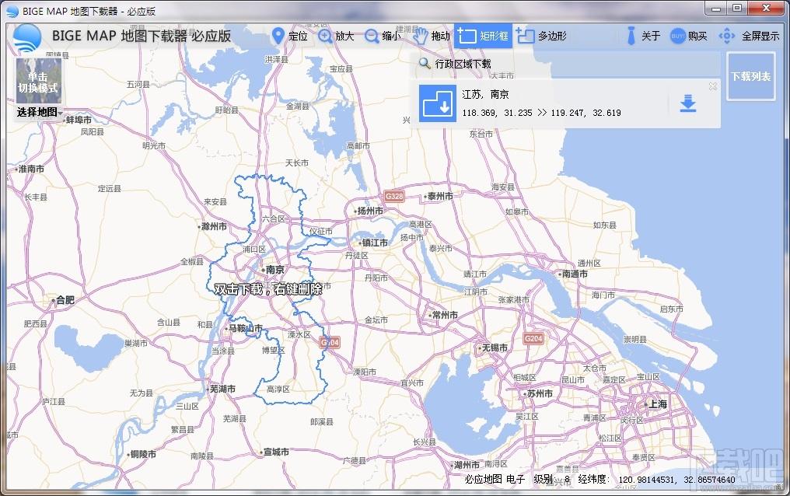Click the 单击切换模式 thumbnail

(x=38, y=81)
